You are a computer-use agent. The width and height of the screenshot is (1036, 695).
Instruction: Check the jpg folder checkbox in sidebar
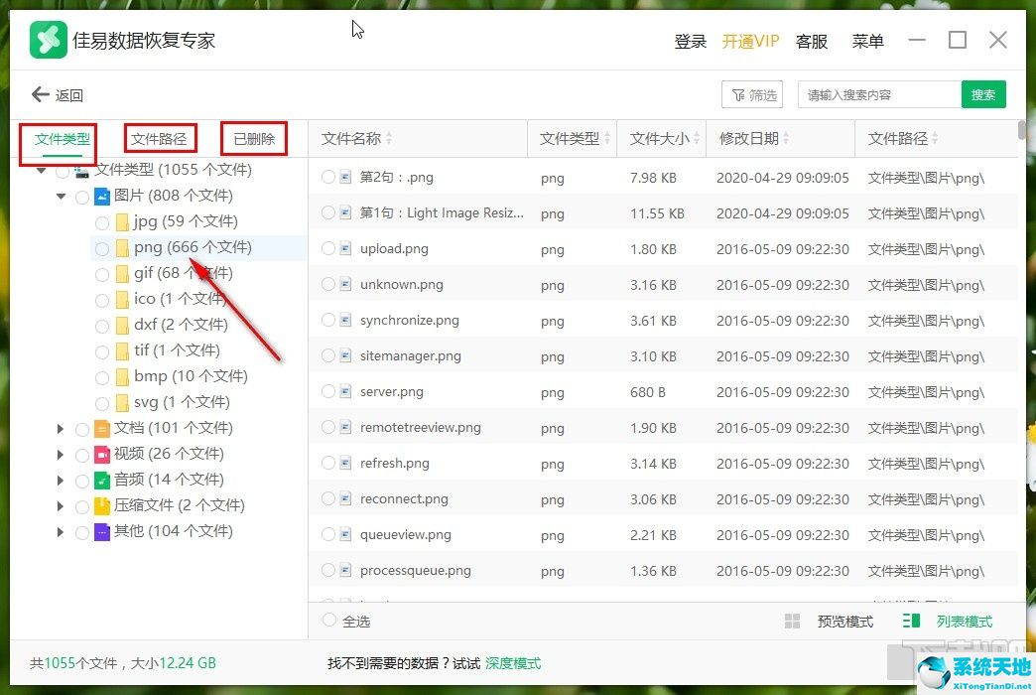click(x=101, y=221)
